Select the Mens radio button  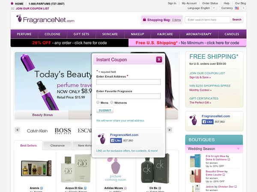click(x=98, y=102)
